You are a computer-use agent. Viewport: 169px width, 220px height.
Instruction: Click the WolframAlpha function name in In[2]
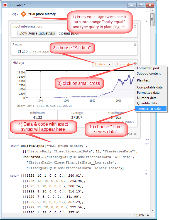tap(33, 146)
